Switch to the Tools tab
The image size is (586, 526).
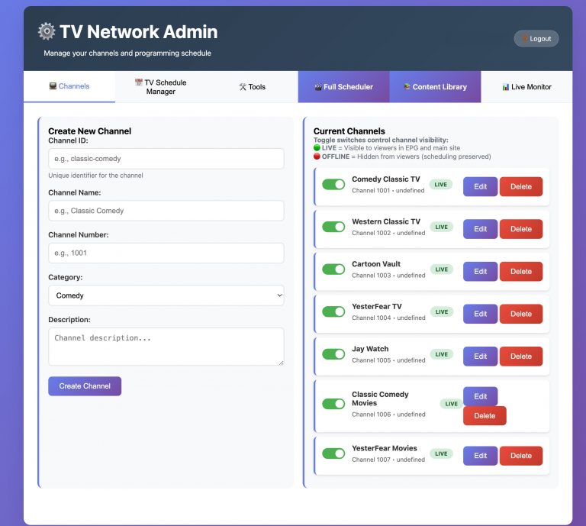[x=253, y=87]
